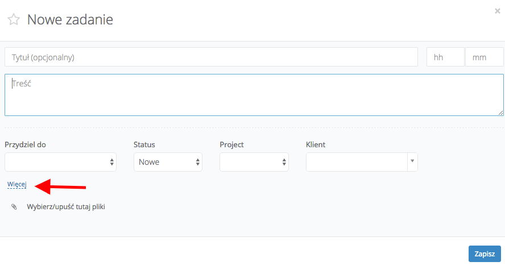Click the mm minutes field

coord(484,57)
